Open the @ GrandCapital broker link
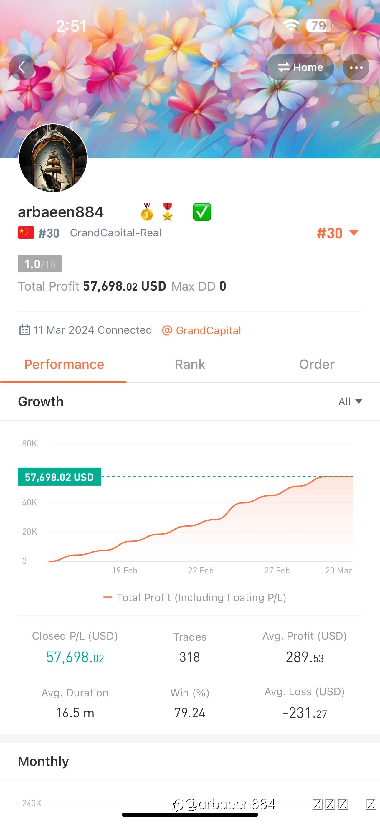Viewport: 380px width, 824px height. [201, 330]
